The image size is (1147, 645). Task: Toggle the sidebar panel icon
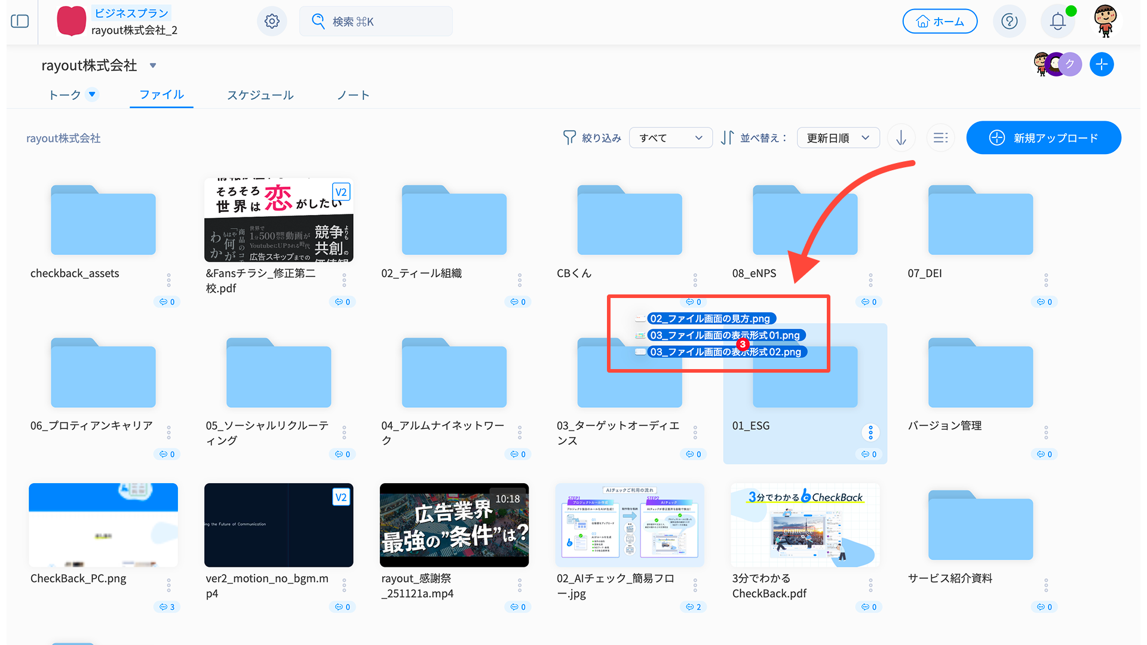(20, 21)
